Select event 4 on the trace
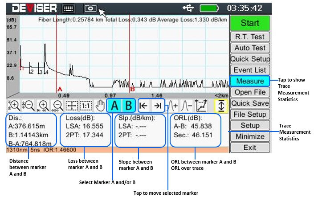Viewport: 314px width, 197px height. [x=46, y=72]
